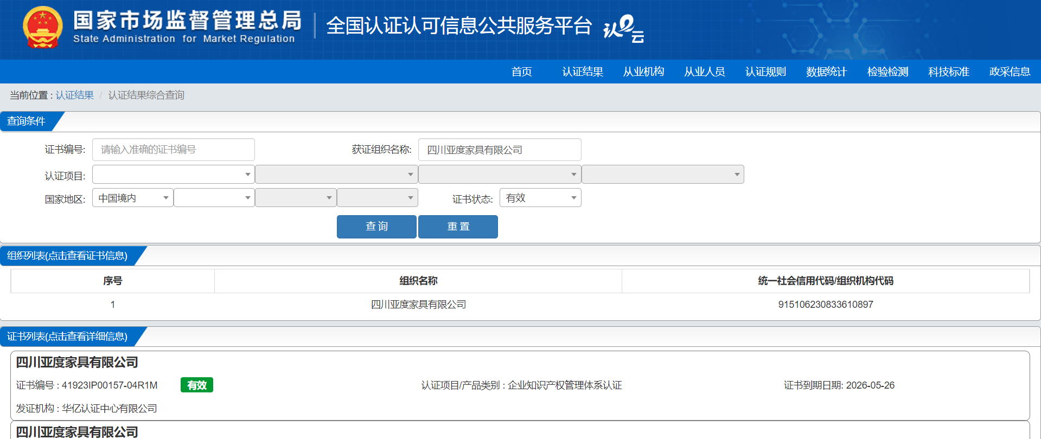Open the fourth 认证项目 dropdown

pyautogui.click(x=663, y=175)
